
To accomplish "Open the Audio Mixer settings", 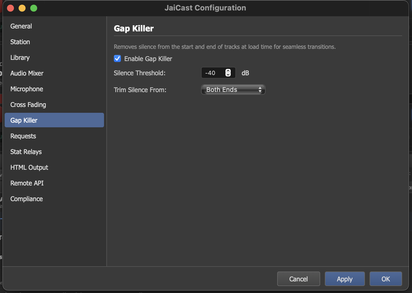I will (x=54, y=73).
